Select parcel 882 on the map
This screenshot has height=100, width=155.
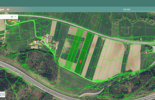pyautogui.click(x=122, y=27)
